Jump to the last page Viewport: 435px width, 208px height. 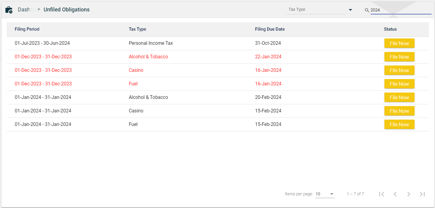[422, 194]
